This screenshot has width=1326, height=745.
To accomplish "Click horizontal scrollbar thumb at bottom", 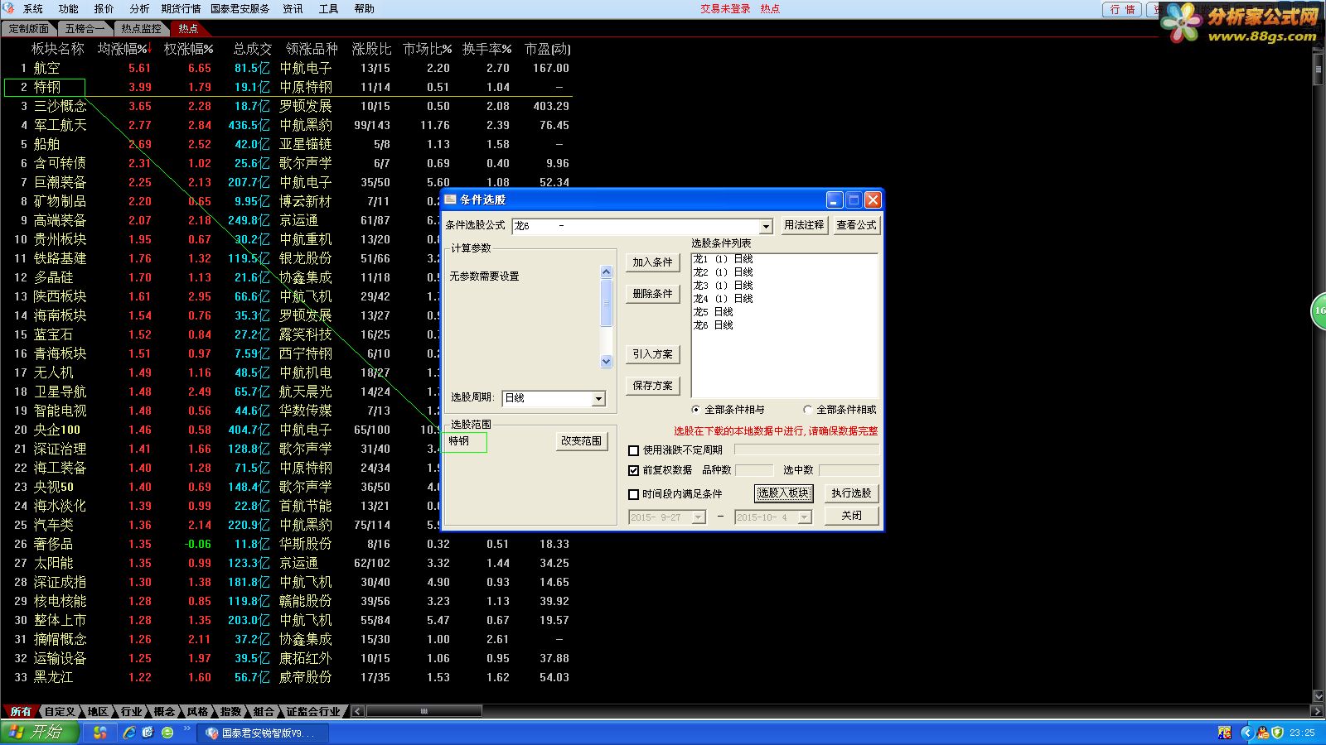I will (x=424, y=711).
